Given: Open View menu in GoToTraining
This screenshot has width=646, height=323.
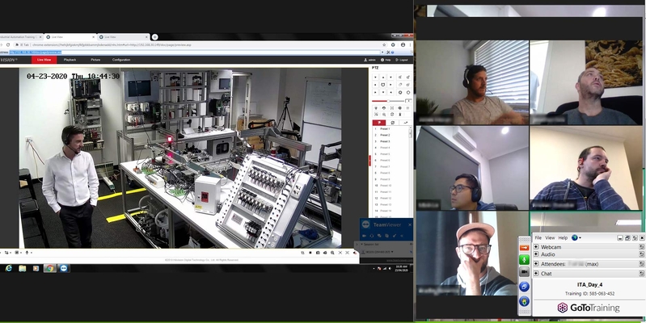Looking at the screenshot, I should [550, 238].
